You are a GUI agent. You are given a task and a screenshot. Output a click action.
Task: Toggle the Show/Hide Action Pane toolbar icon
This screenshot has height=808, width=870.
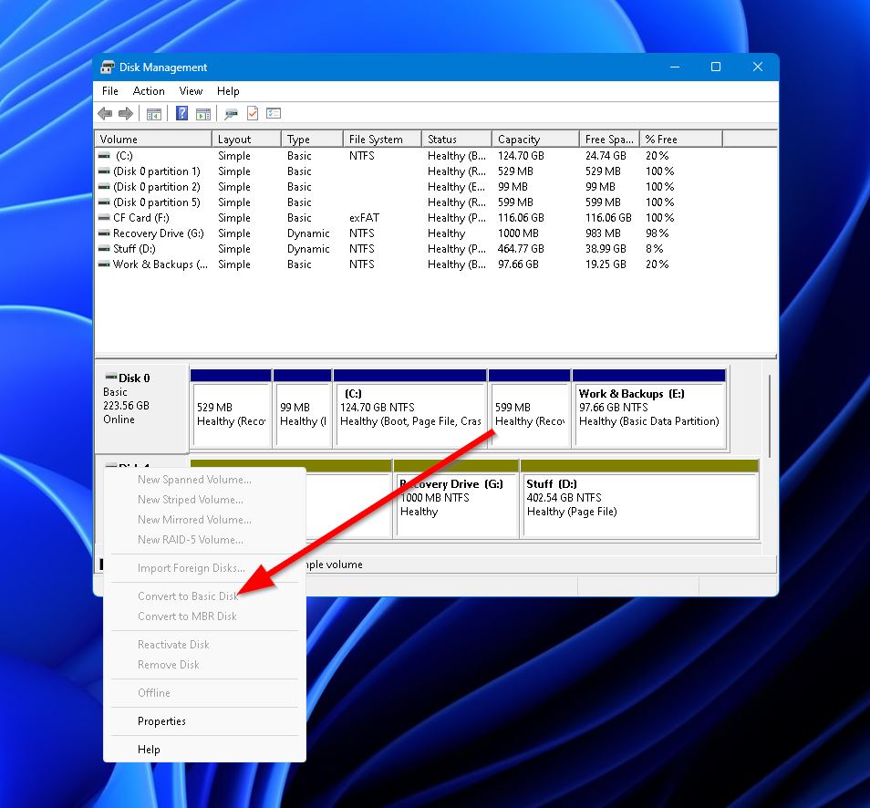point(203,113)
